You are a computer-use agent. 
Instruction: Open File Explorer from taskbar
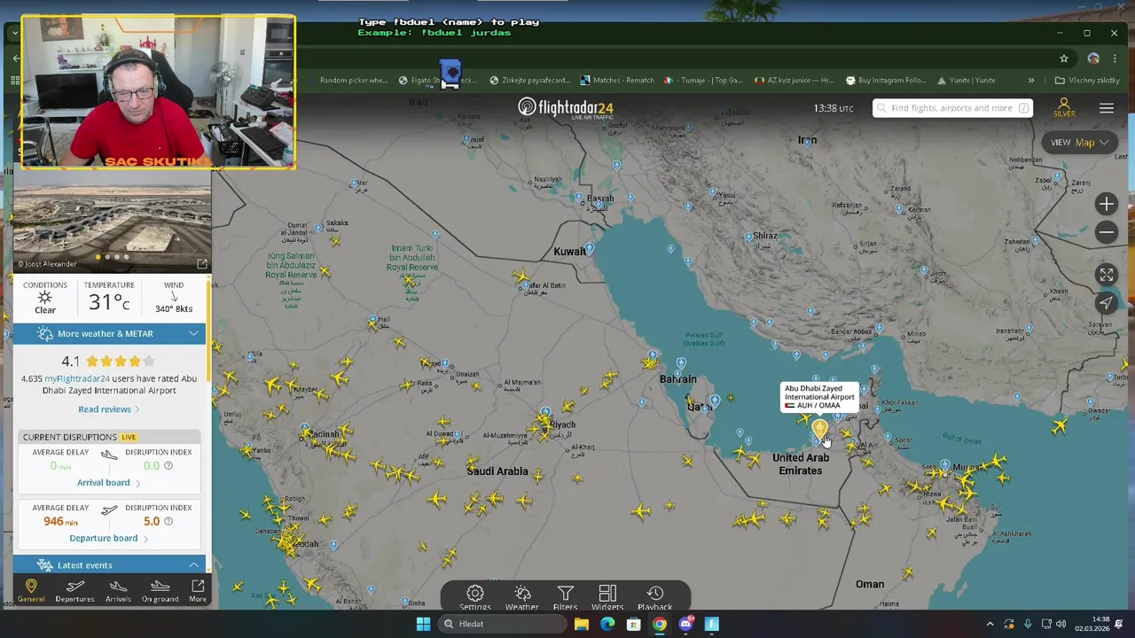tap(581, 624)
